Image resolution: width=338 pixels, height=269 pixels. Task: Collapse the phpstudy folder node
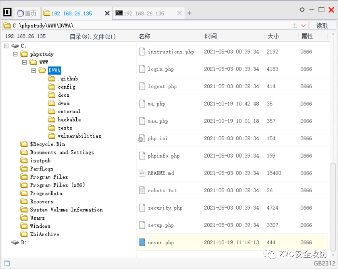[x=15, y=54]
